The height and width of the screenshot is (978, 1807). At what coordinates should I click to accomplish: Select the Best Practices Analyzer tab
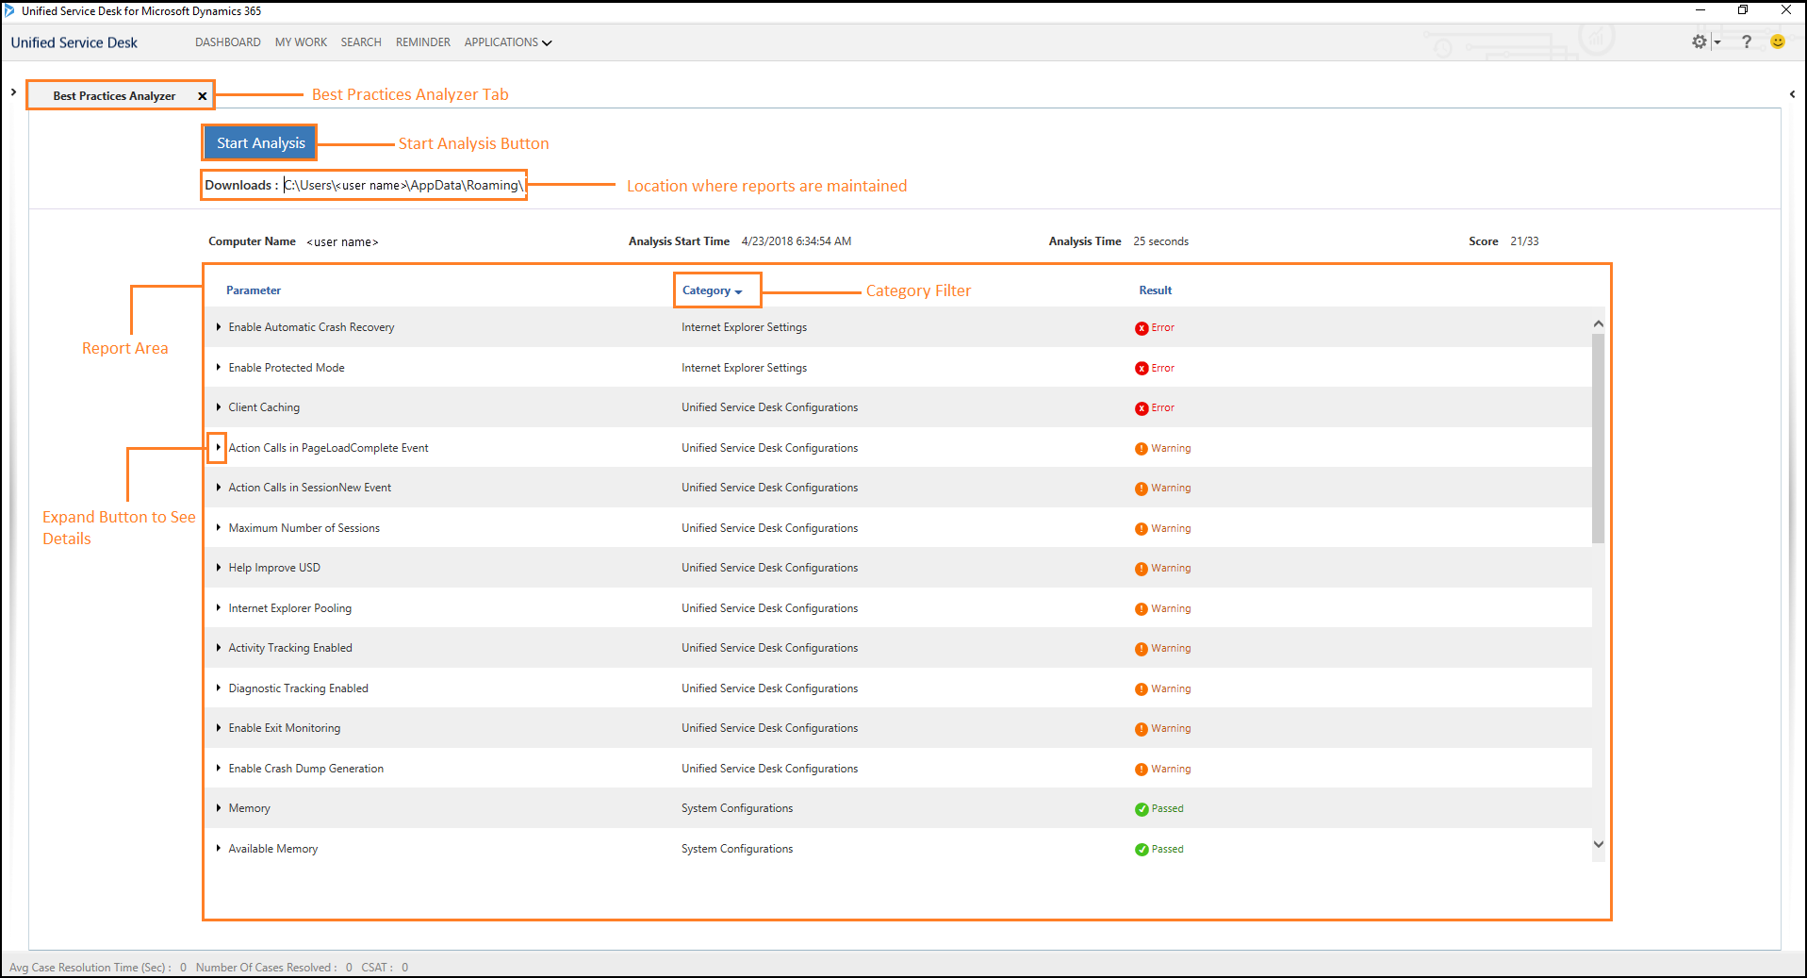point(114,96)
